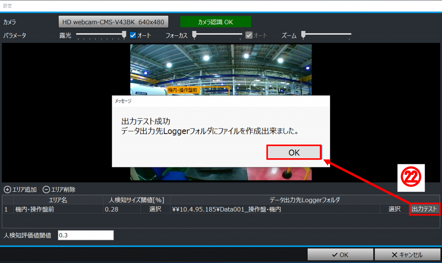Click the 人検知サイズ閾値[%] column header
This screenshot has height=263, width=442.
coord(136,200)
